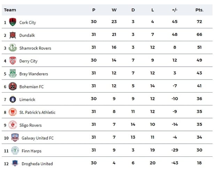Screen dimensions: 214x169
Task: Open the Cork City team name link
Action: coord(28,23)
